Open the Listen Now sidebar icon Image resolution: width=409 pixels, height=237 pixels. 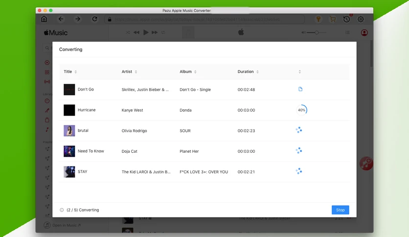(x=47, y=63)
